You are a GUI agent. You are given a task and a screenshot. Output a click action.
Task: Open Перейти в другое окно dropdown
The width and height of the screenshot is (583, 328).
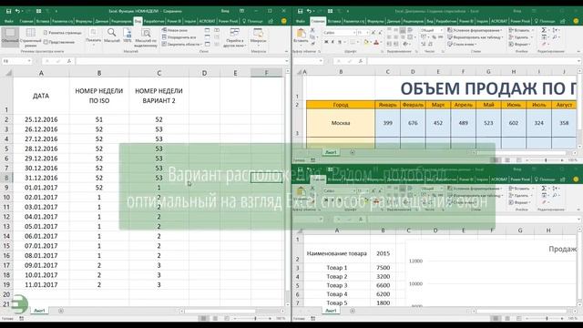coord(234,37)
